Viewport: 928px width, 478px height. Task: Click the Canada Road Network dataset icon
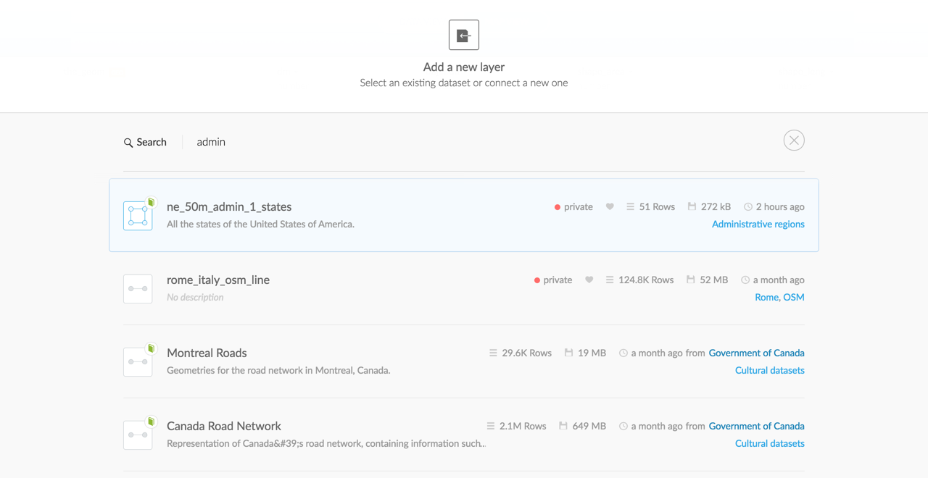pos(137,434)
